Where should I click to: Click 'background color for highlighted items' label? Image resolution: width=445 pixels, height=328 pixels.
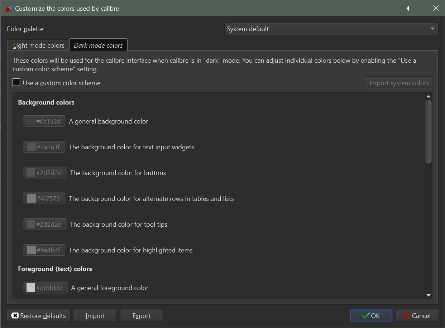click(x=131, y=250)
